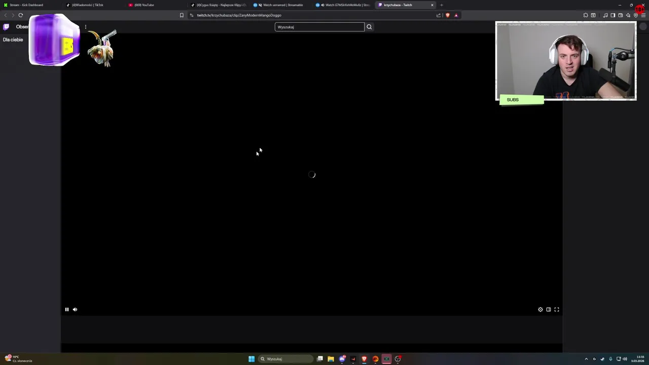Switch to Stream - Kick Dashboard tab
Viewport: 649px width, 365px height.
tap(30, 5)
